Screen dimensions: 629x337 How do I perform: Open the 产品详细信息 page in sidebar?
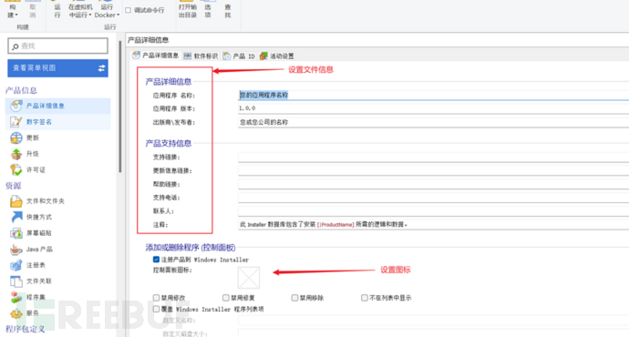pos(58,106)
